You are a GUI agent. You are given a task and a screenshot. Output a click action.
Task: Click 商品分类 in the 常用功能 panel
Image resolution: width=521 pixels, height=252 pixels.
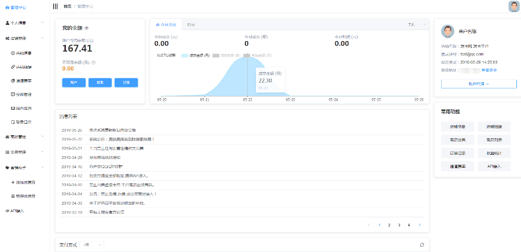pyautogui.click(x=457, y=140)
